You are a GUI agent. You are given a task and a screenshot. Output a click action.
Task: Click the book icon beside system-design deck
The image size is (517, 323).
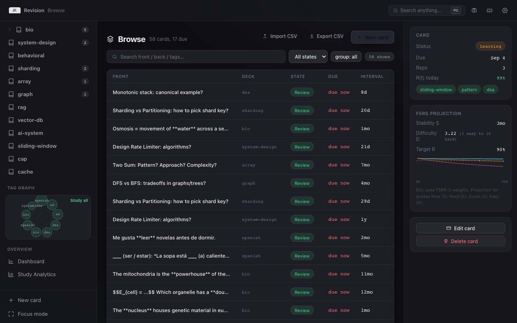pos(11,42)
